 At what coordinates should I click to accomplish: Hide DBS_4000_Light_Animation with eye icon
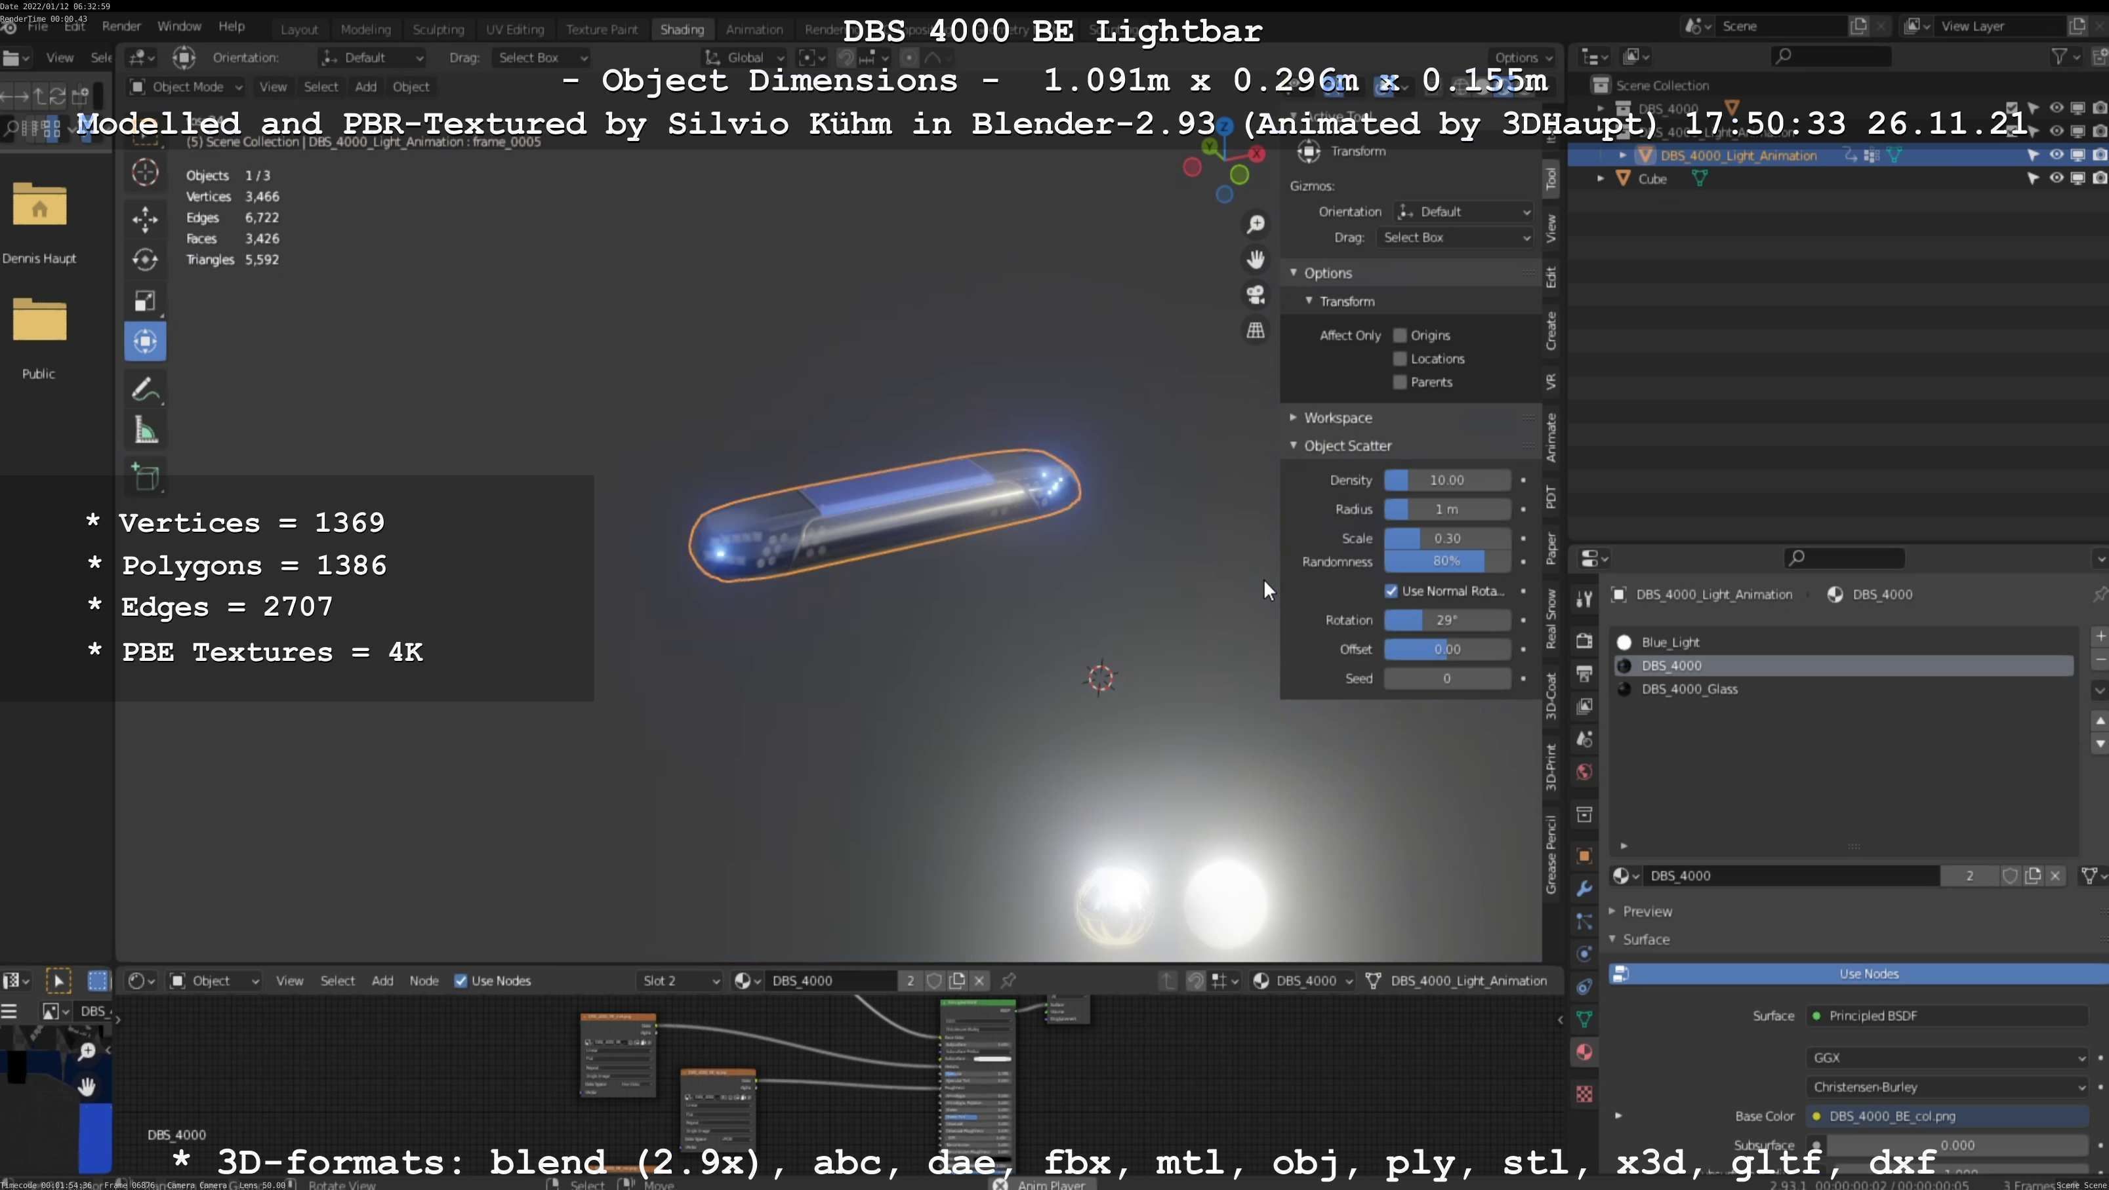pos(2057,155)
